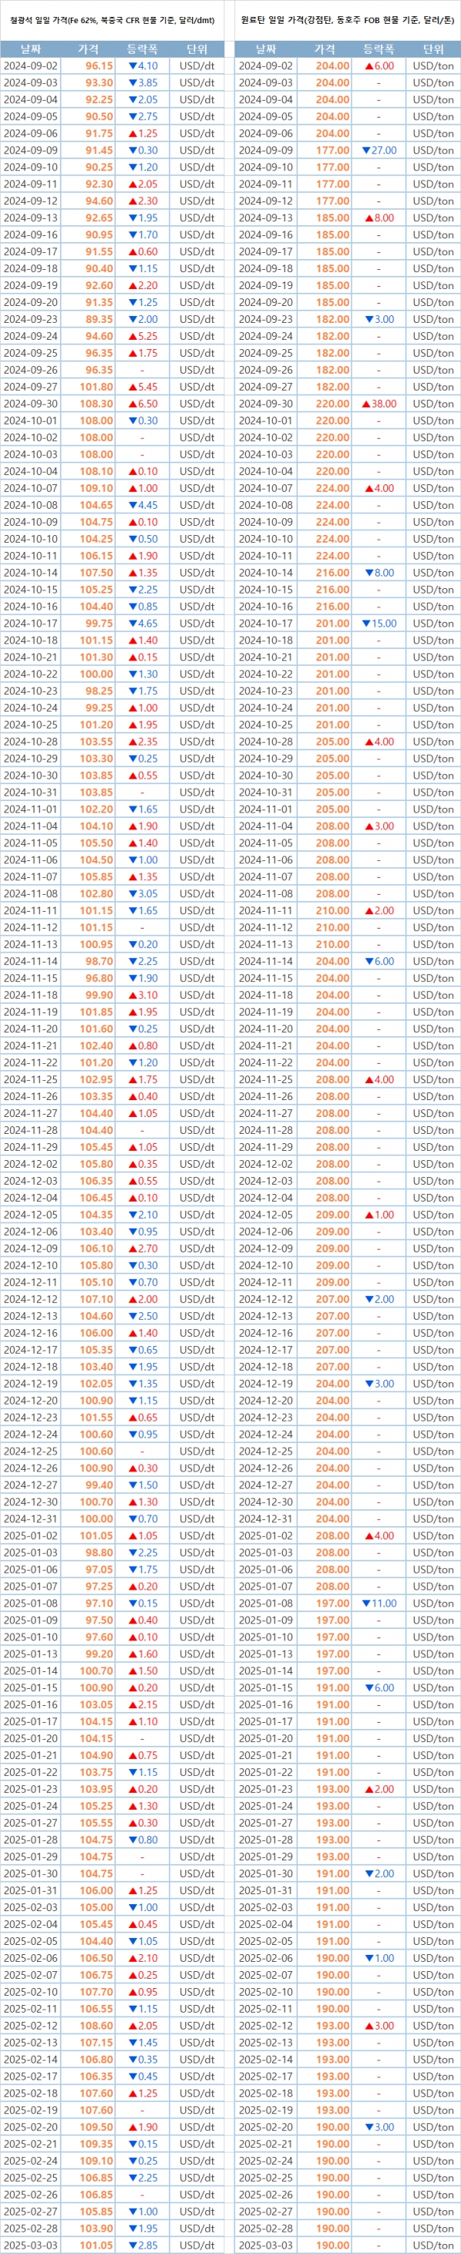
Task: Select coking coal price 193.00 on 2025-01-23
Action: [333, 1790]
